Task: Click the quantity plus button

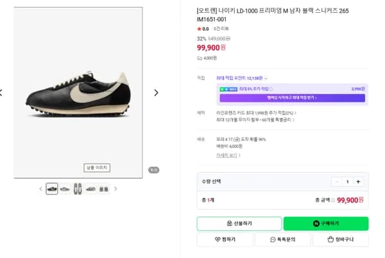Action: (358, 181)
